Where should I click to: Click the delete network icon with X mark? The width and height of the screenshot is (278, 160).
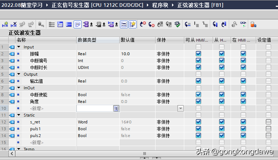point(14,24)
